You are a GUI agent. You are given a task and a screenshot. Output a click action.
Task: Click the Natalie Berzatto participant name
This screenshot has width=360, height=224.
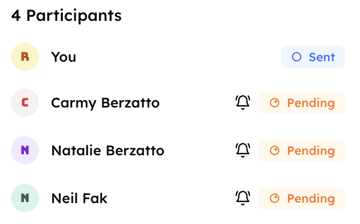pos(108,150)
